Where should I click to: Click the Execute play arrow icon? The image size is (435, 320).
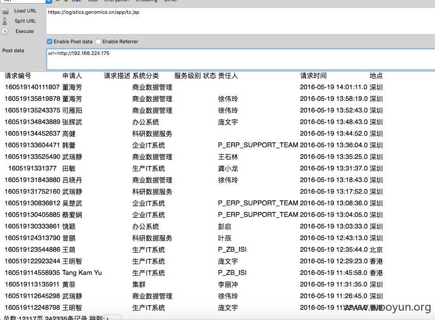coord(5,31)
